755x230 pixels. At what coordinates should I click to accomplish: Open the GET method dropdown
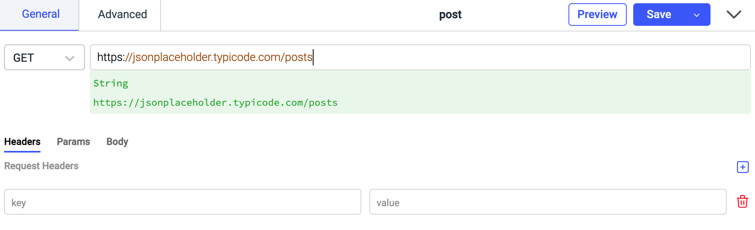pos(44,58)
